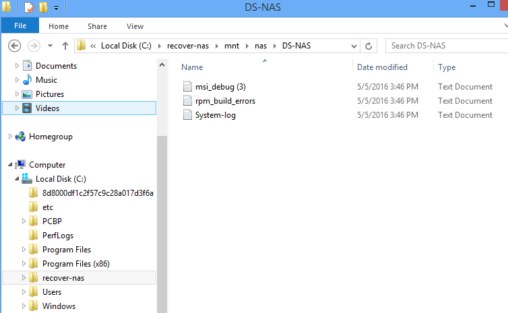Switch to the Share ribbon tab
Image resolution: width=508 pixels, height=313 pixels.
(97, 26)
